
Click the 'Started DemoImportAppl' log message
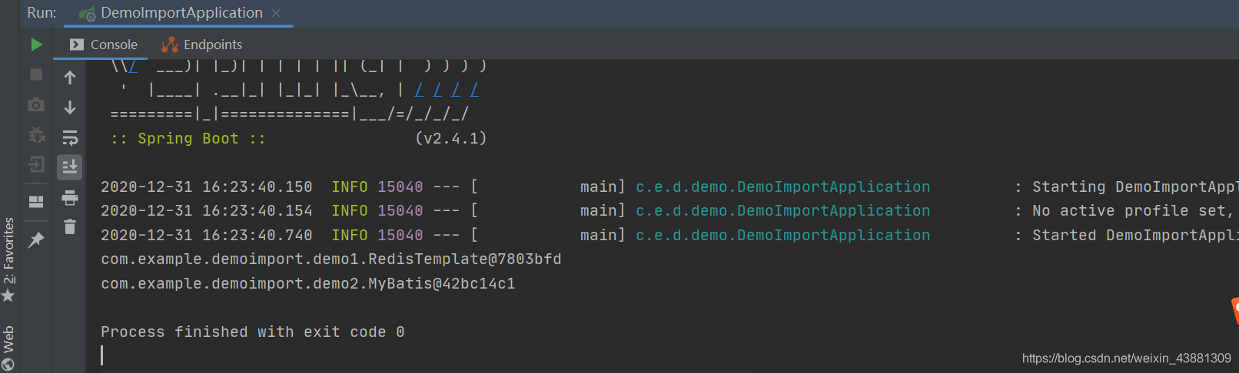point(1134,235)
